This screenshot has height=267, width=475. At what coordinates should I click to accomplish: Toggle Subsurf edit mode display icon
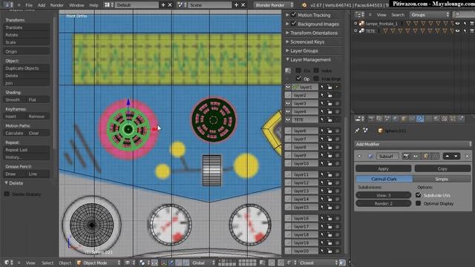coord(426,156)
